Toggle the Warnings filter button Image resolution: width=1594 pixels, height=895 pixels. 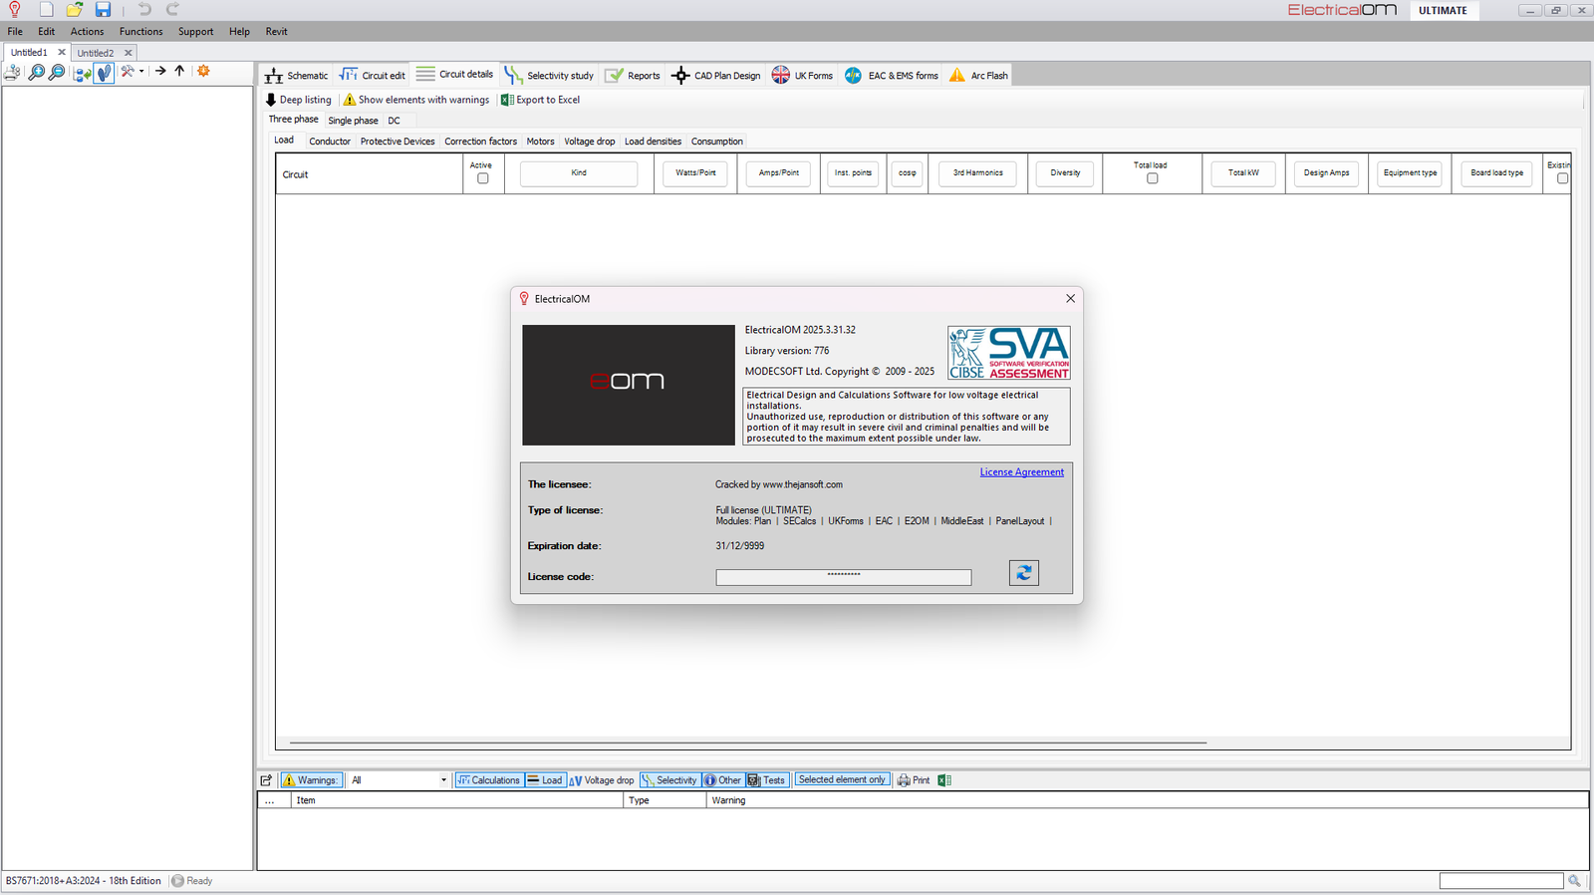pos(311,780)
